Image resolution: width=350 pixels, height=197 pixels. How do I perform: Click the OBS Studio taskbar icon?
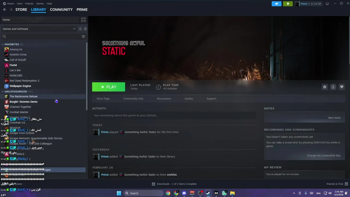[200, 193]
